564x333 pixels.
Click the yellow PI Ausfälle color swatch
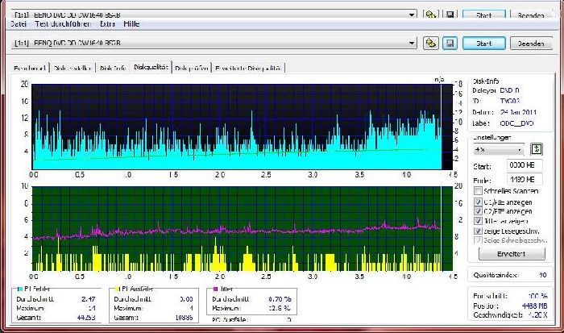pyautogui.click(x=118, y=289)
